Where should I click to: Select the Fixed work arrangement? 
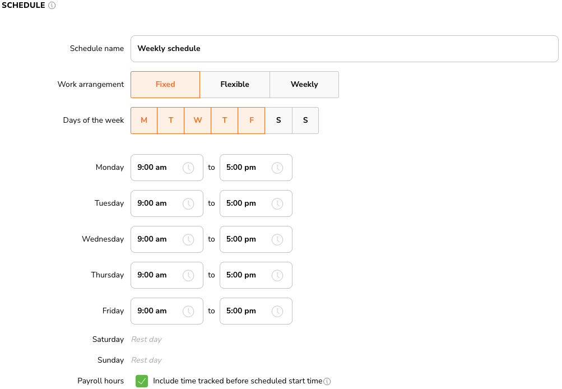coord(165,84)
